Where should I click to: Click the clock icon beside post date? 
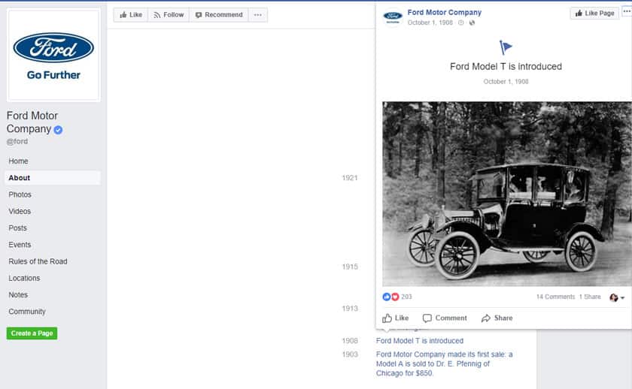(x=460, y=23)
